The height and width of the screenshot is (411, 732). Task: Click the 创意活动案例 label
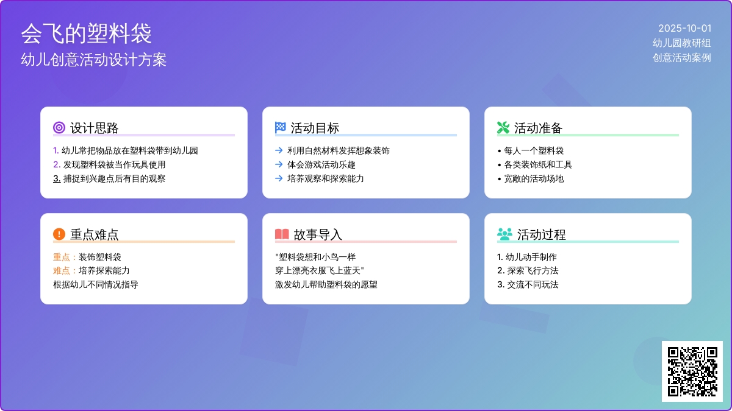[x=681, y=58]
